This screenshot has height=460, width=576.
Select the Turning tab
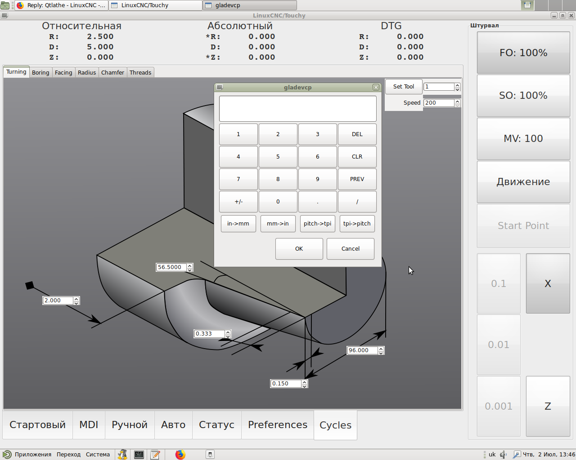16,72
